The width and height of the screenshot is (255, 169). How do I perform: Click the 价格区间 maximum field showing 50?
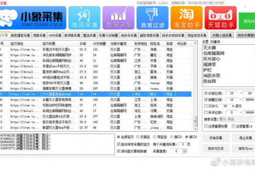tap(249, 93)
